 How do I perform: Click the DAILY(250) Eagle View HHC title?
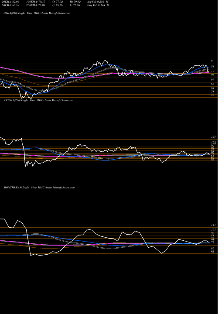point(37,13)
